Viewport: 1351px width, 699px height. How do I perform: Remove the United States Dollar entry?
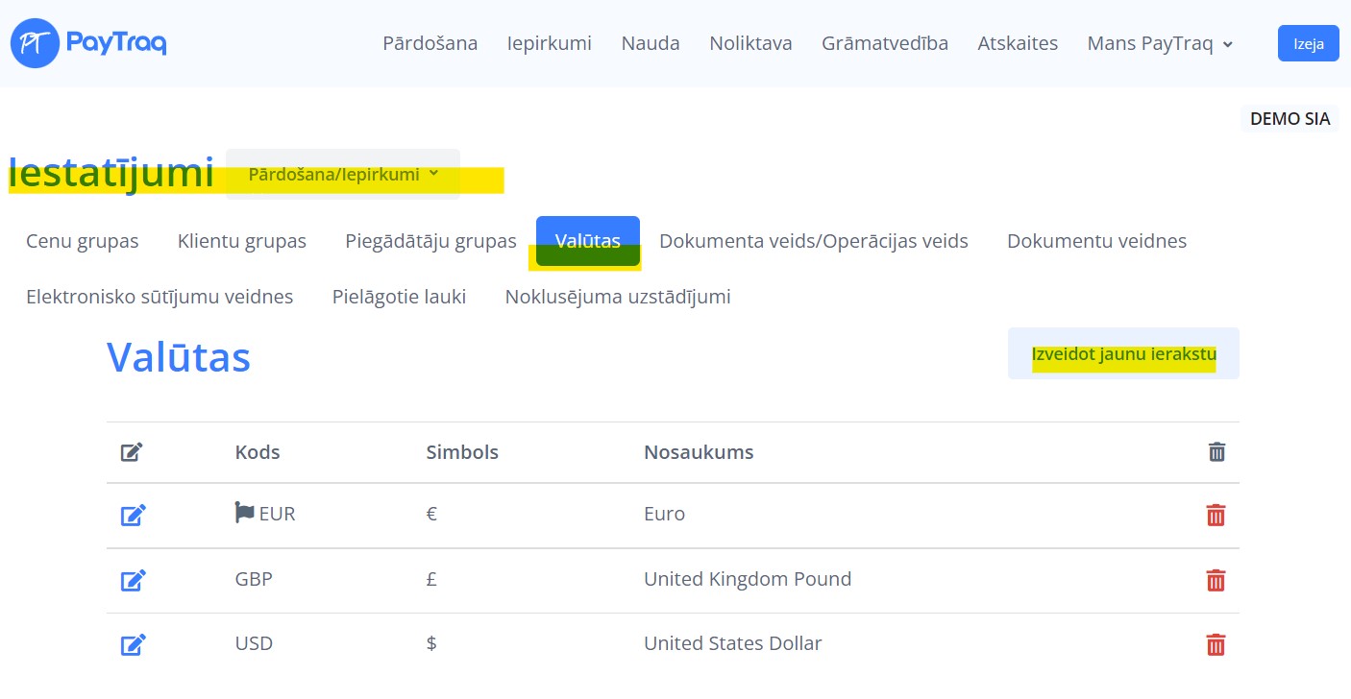coord(1216,644)
